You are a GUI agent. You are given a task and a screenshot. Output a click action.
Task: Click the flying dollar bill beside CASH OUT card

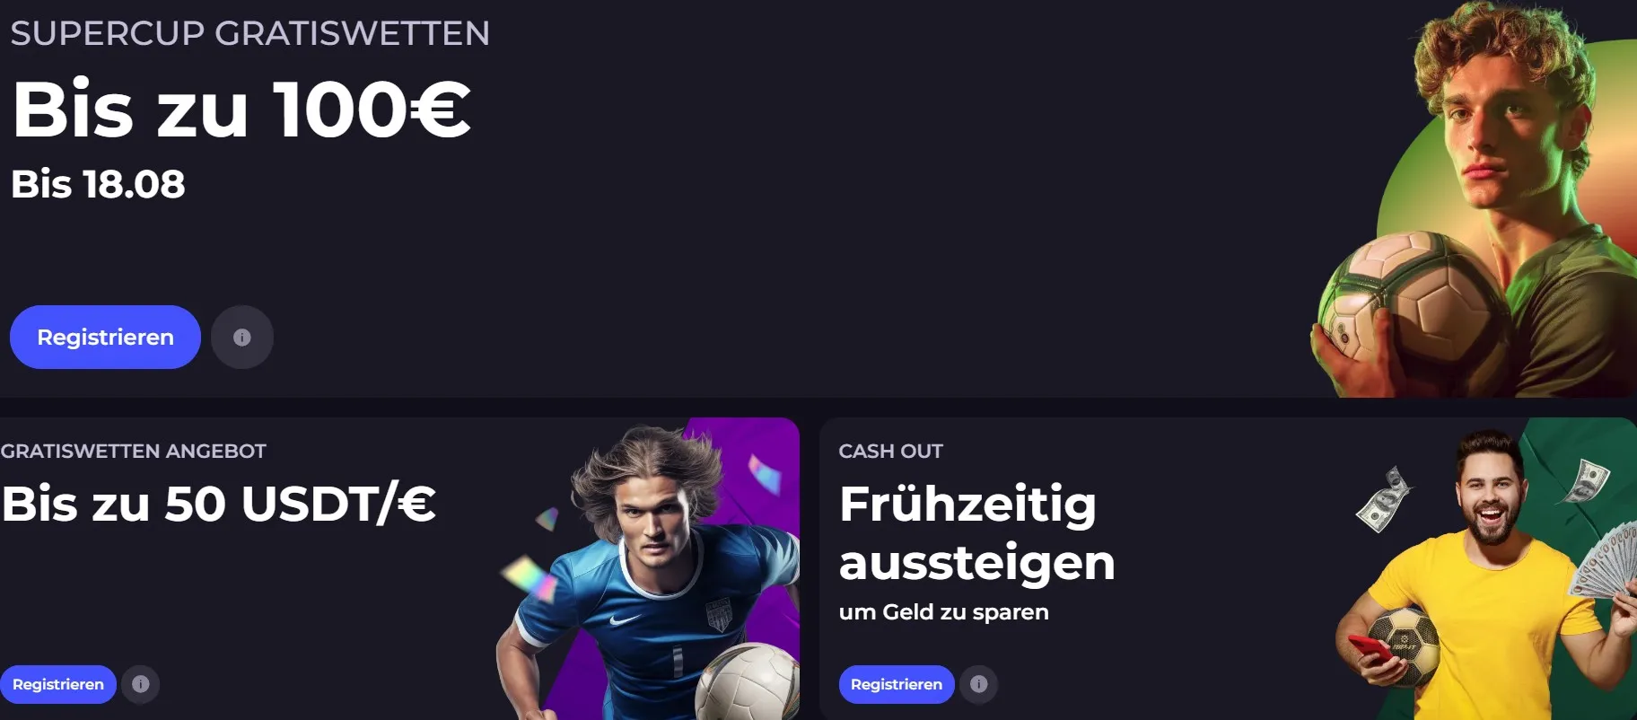coord(1383,499)
